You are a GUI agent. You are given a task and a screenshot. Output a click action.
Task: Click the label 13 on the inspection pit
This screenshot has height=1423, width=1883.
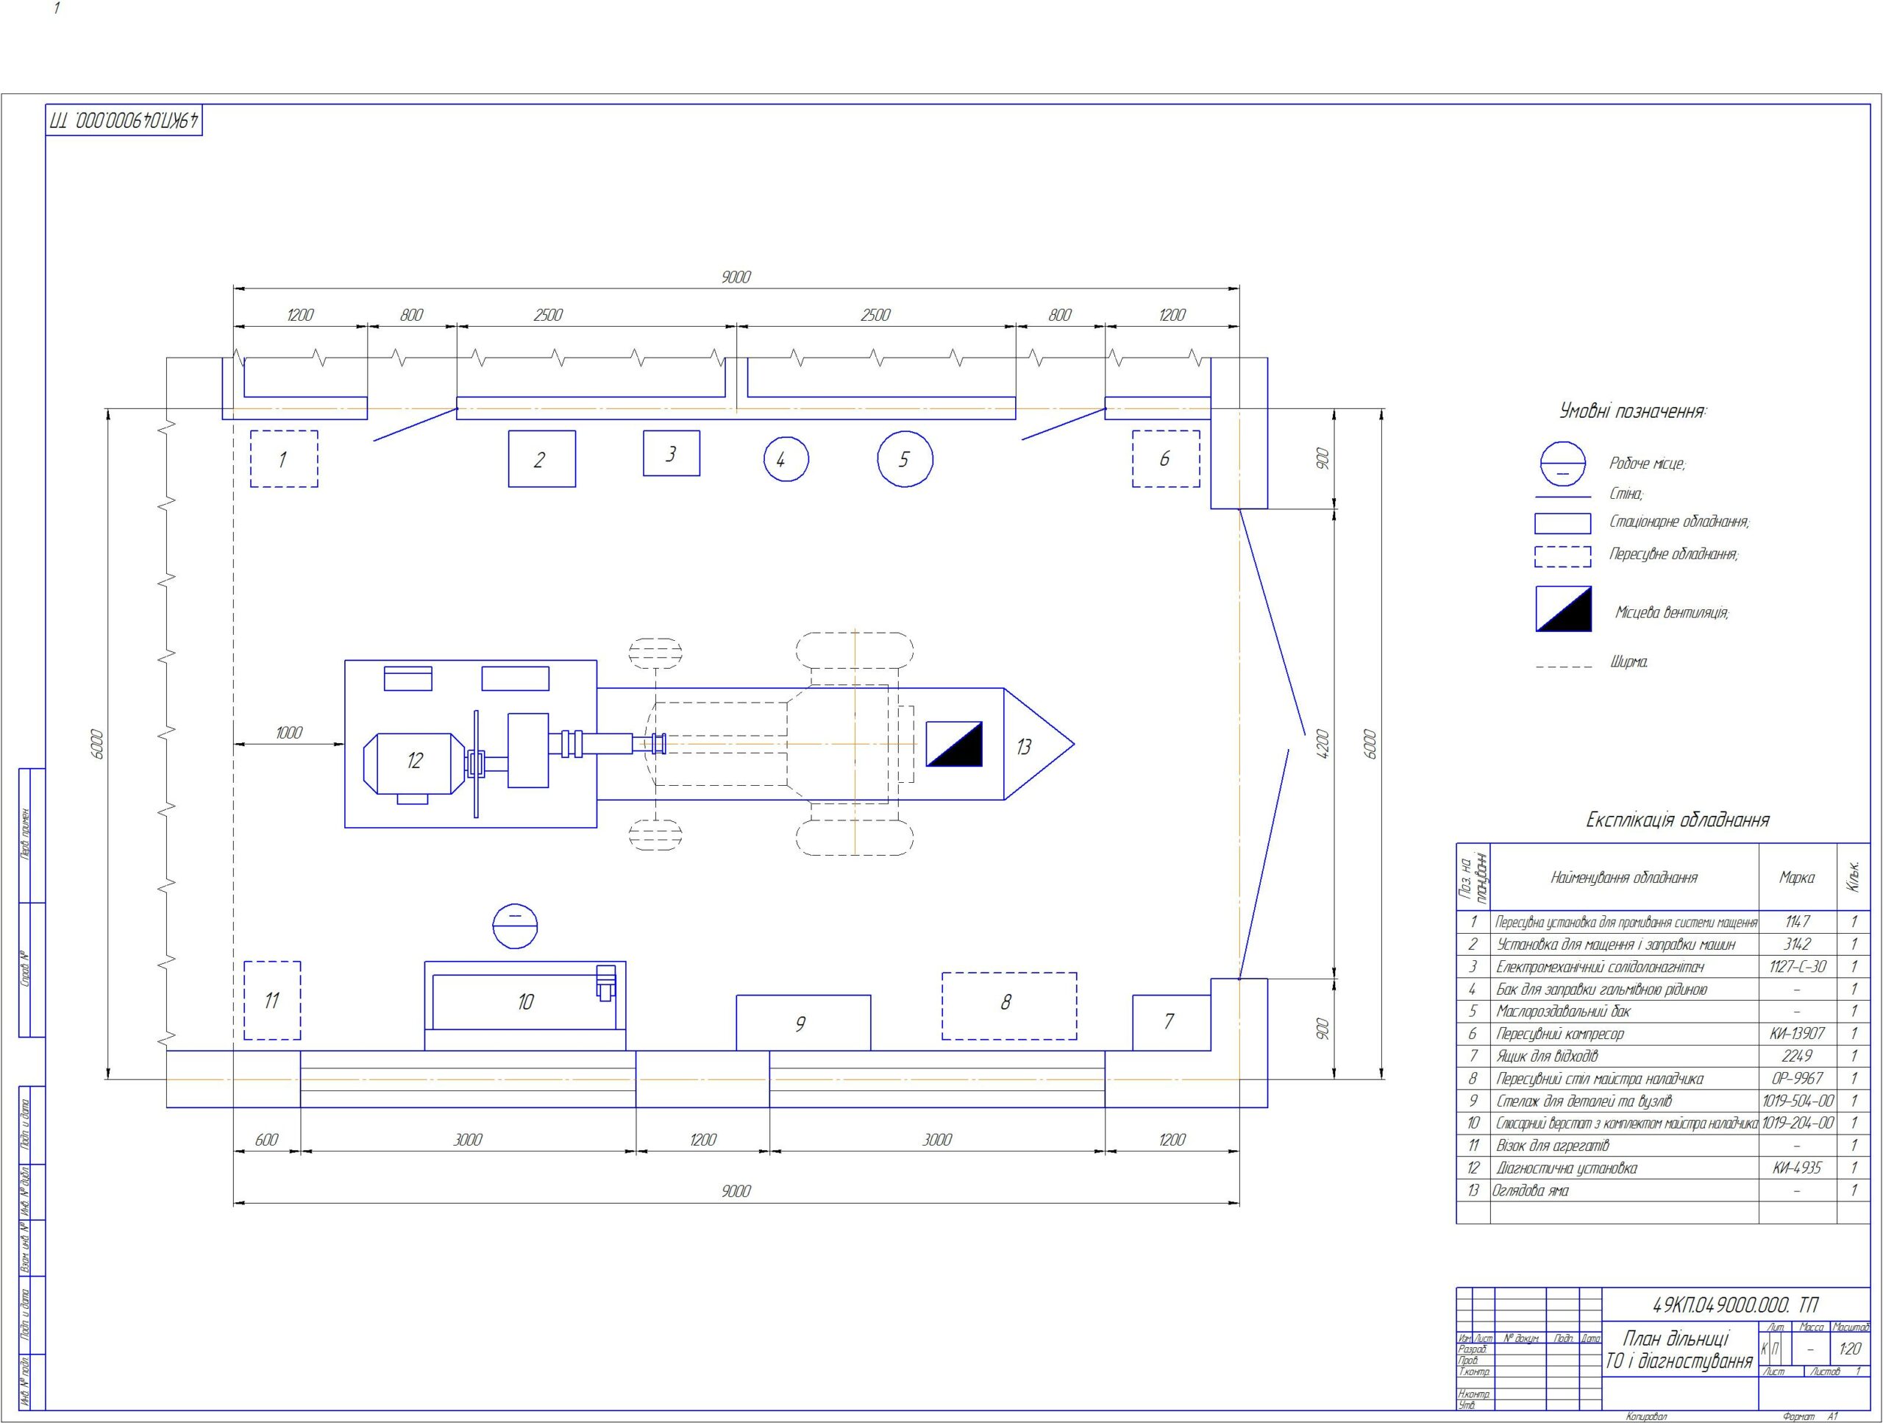(x=1024, y=747)
